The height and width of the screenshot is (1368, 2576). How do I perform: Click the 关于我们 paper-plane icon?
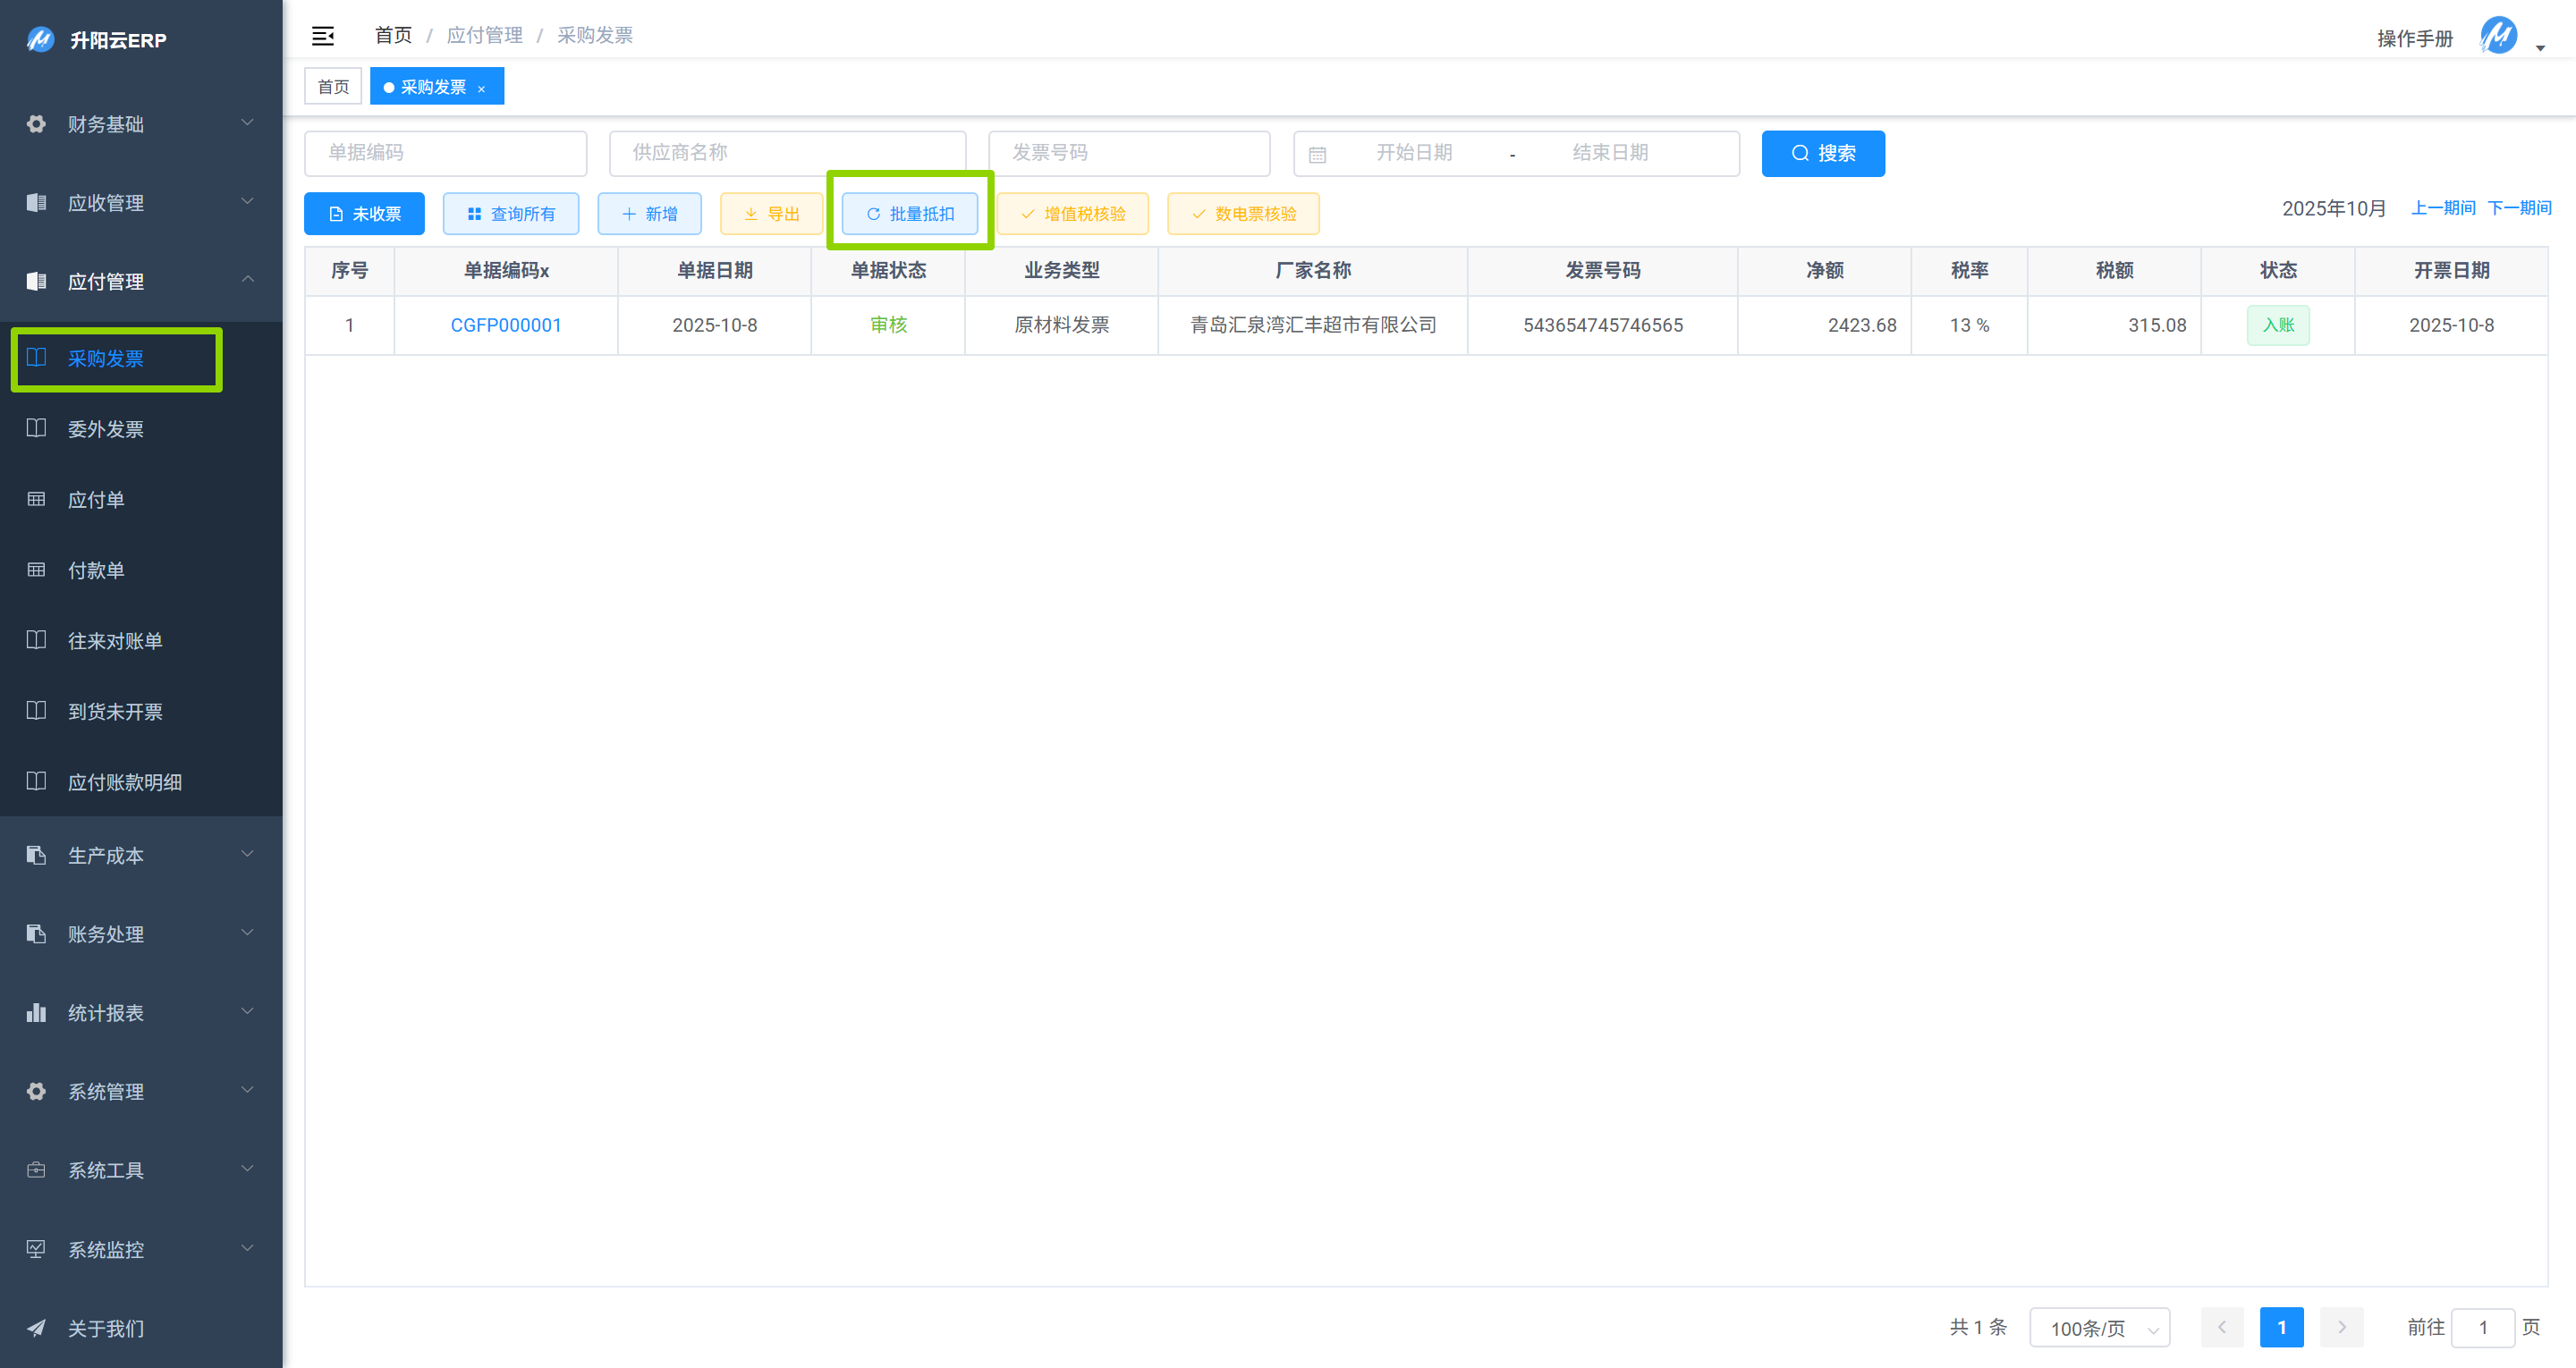pyautogui.click(x=36, y=1327)
